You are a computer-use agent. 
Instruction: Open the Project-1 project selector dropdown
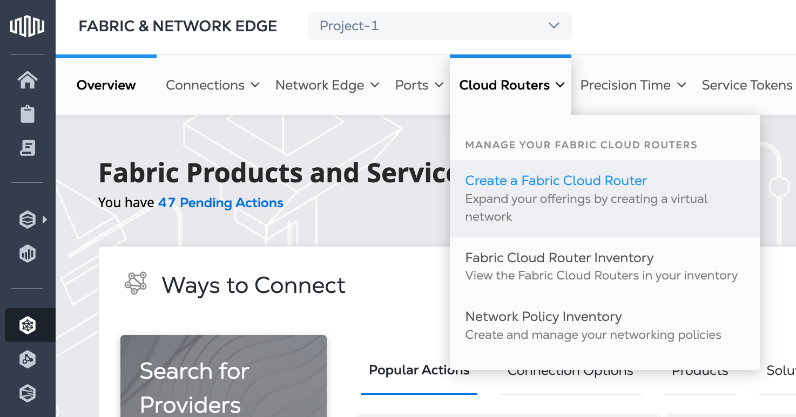(440, 26)
